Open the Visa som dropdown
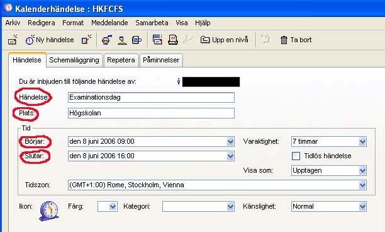Image resolution: width=385 pixels, height=232 pixels. (x=362, y=170)
